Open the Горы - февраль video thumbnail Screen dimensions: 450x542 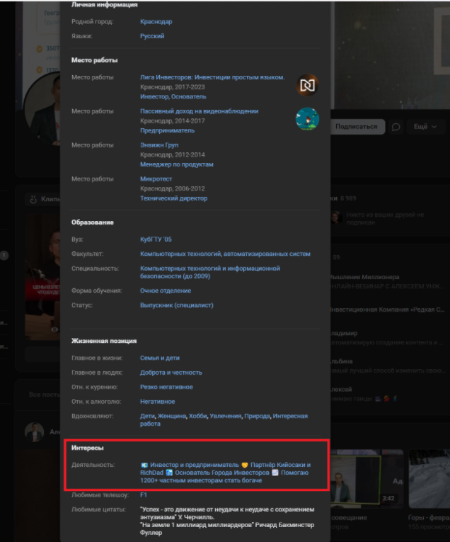pos(429,479)
